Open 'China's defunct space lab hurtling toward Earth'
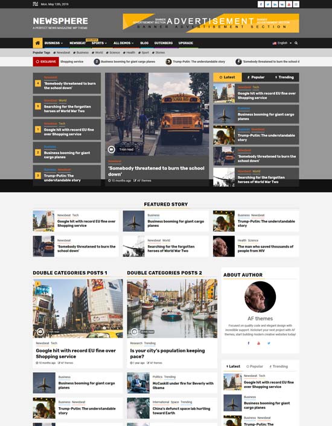The height and width of the screenshot is (426, 332). point(181,410)
